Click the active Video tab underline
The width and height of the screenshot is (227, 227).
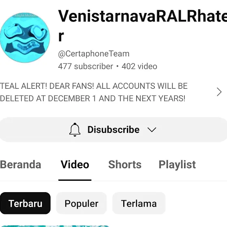tap(75, 180)
